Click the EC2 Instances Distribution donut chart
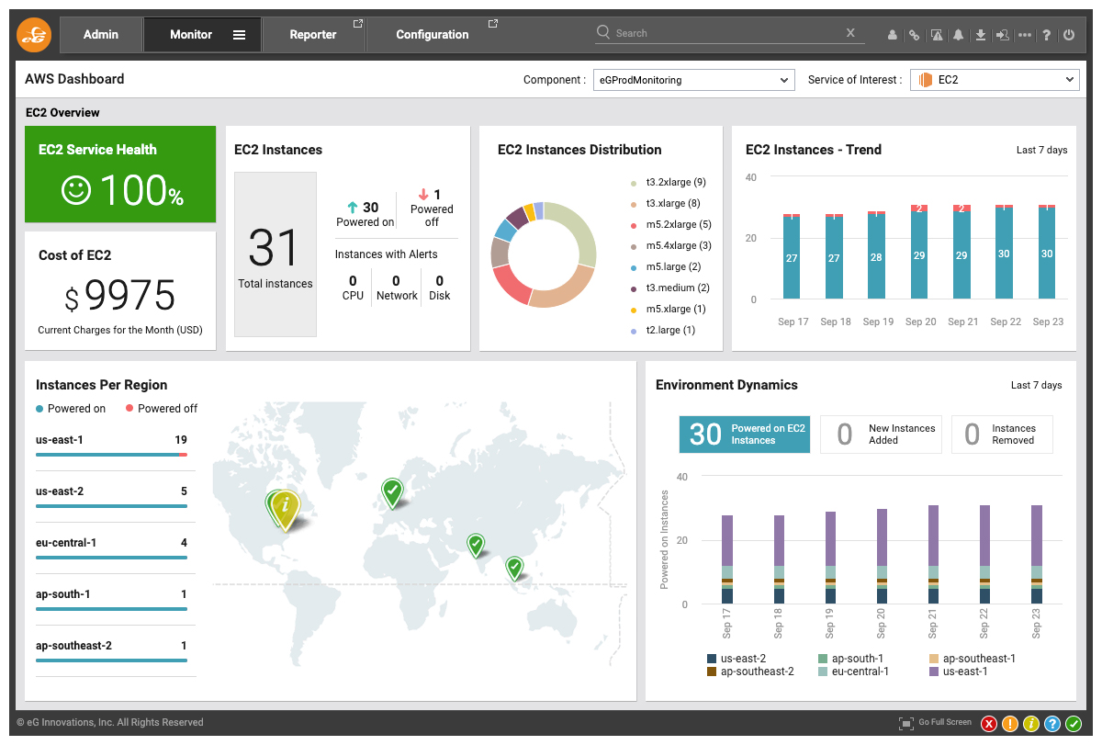 pos(544,254)
